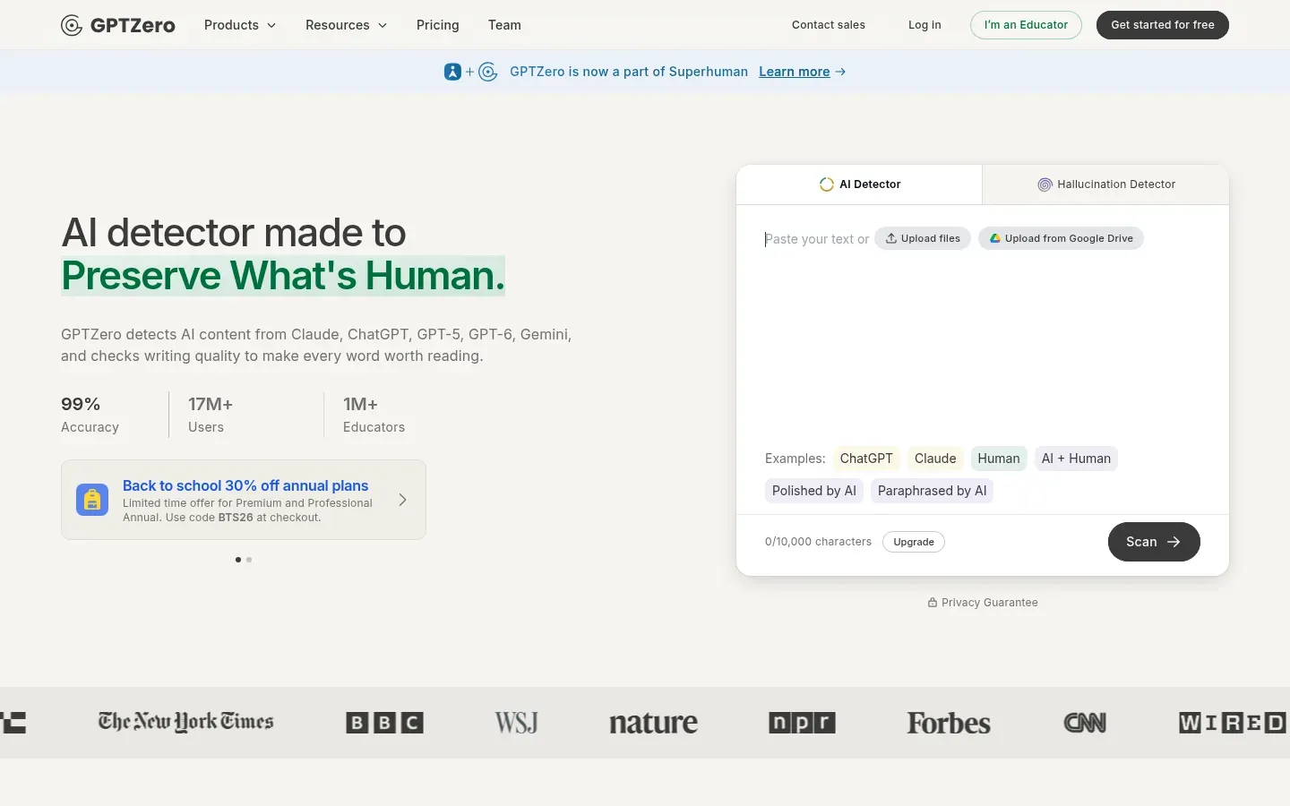Click Get started for free
Image resolution: width=1290 pixels, height=806 pixels.
(1163, 25)
